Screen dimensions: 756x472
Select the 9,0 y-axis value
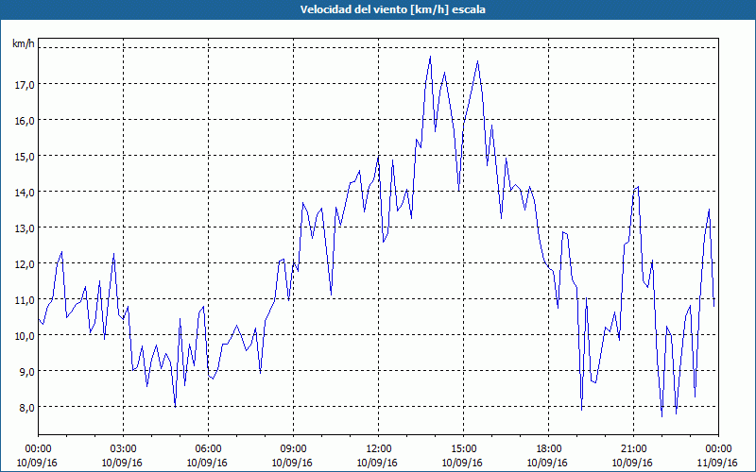tap(26, 372)
